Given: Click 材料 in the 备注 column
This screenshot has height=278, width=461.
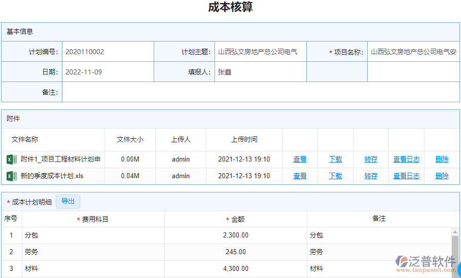Looking at the screenshot, I should [316, 269].
